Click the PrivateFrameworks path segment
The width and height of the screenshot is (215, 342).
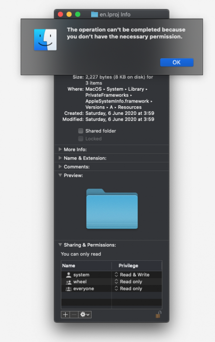click(107, 95)
